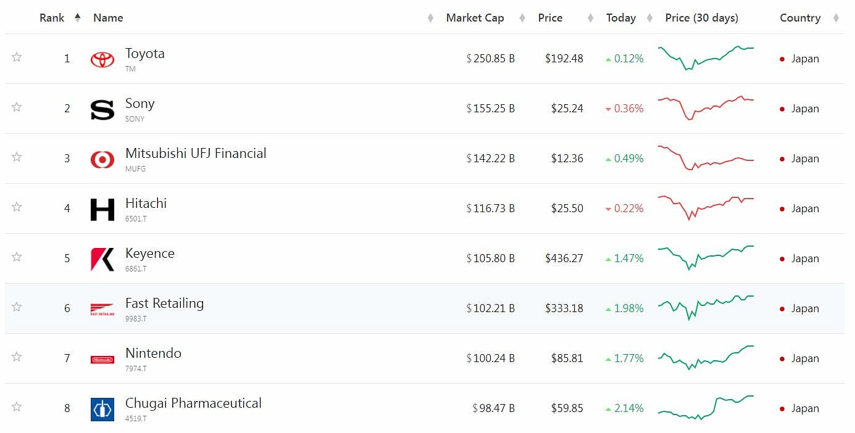Favorite Toyota with the star toggle
Viewport: 855px width, 433px height.
click(17, 57)
